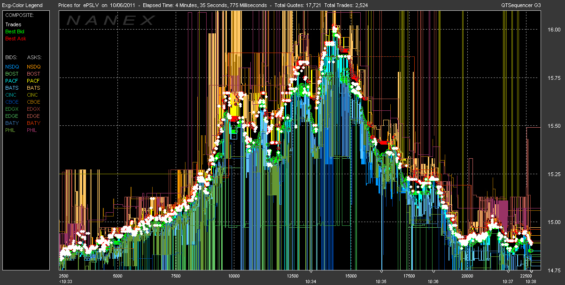Select the green "Best Bid" legend entry
The width and height of the screenshot is (565, 285).
point(15,31)
